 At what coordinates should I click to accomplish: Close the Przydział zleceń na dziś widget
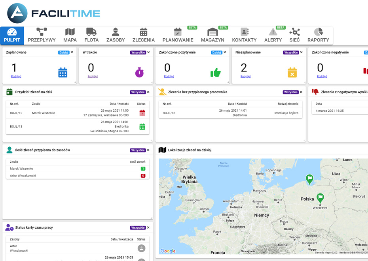click(148, 92)
